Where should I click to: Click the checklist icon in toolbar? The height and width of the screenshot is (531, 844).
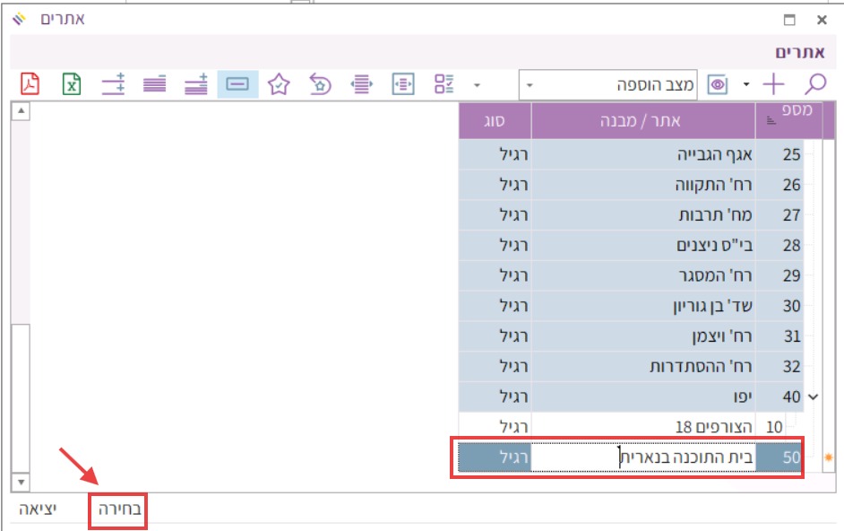[444, 84]
